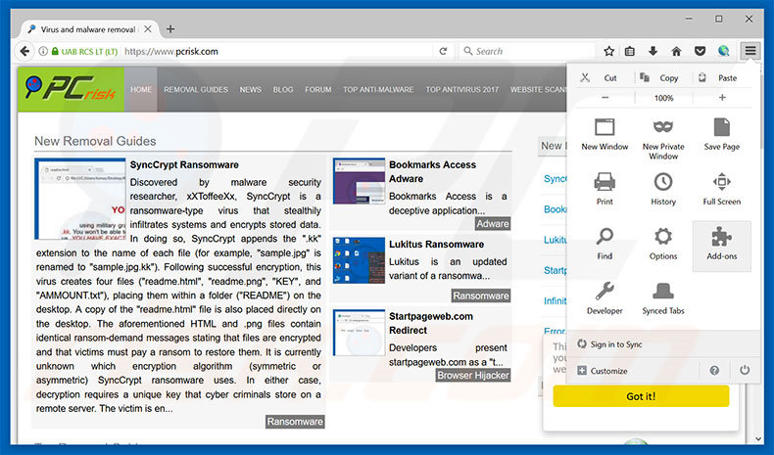Image resolution: width=774 pixels, height=455 pixels.
Task: Go back with the back arrow
Action: (x=24, y=51)
